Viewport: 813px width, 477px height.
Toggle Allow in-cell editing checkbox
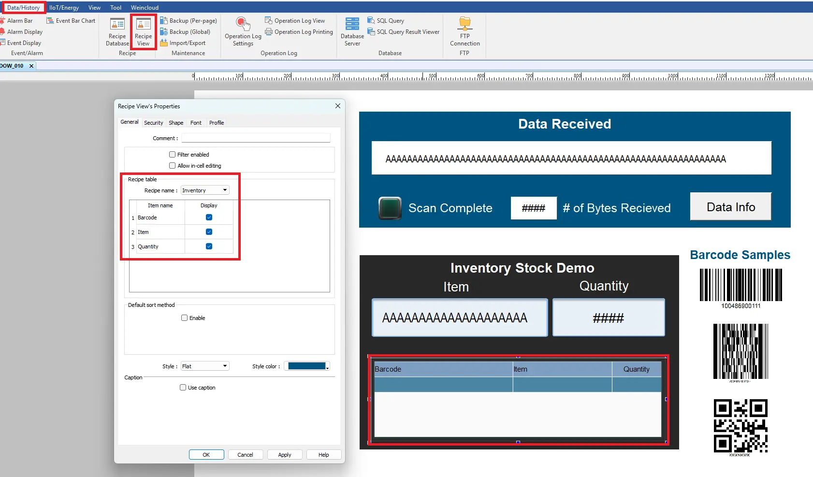[173, 166]
